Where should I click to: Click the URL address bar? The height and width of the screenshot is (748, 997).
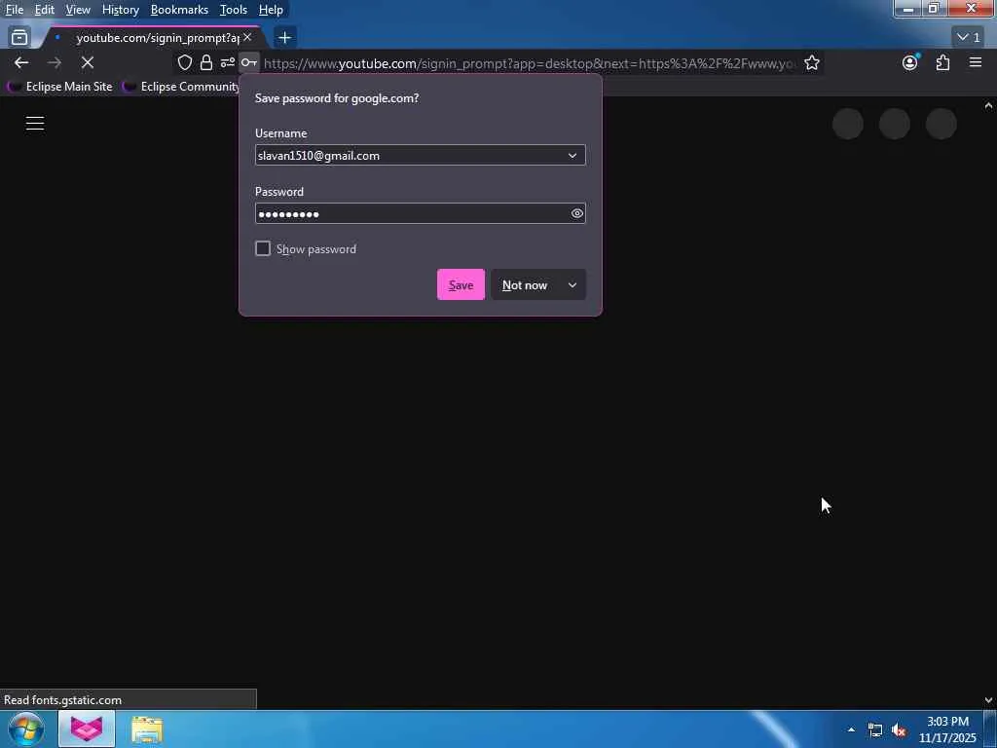(529, 63)
